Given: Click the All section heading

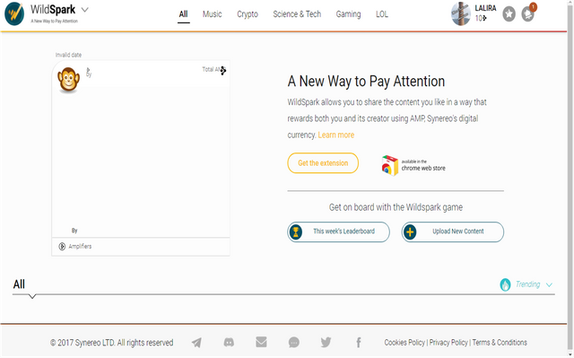Looking at the screenshot, I should [x=19, y=284].
